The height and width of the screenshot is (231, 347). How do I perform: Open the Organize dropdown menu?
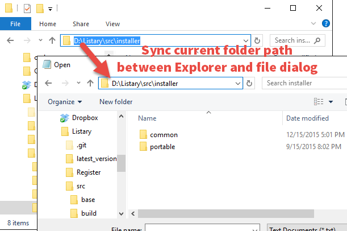click(x=65, y=102)
